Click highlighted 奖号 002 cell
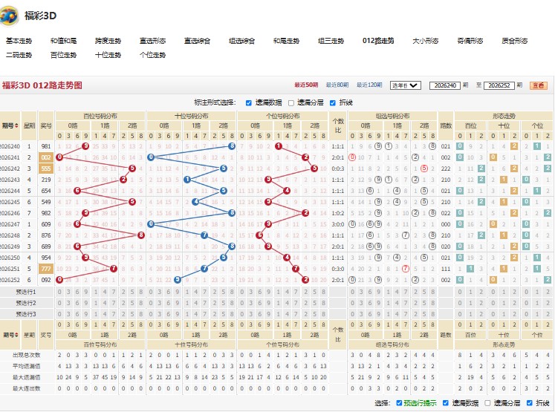555x412 pixels. click(x=46, y=157)
